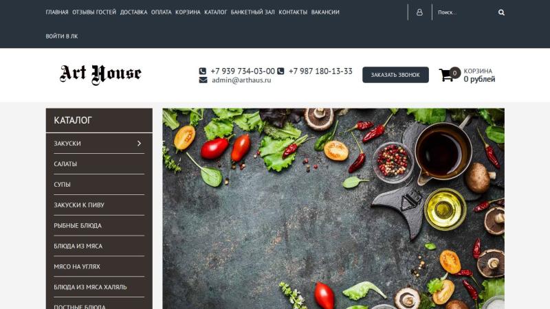The height and width of the screenshot is (309, 550).
Task: Click the second phone icon
Action: pos(280,71)
